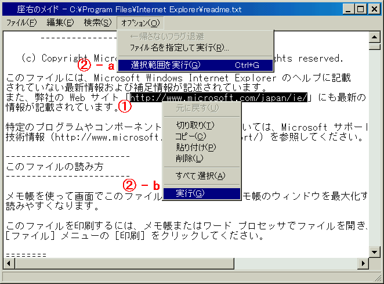Image resolution: width=384 pixels, height=284 pixels.
Task: Maximize the 座右のメイド window
Action: click(x=360, y=9)
